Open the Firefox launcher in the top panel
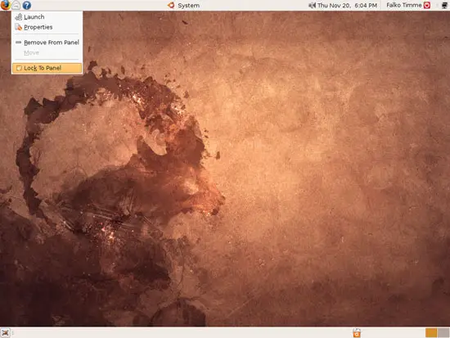The image size is (450, 338). pos(5,5)
